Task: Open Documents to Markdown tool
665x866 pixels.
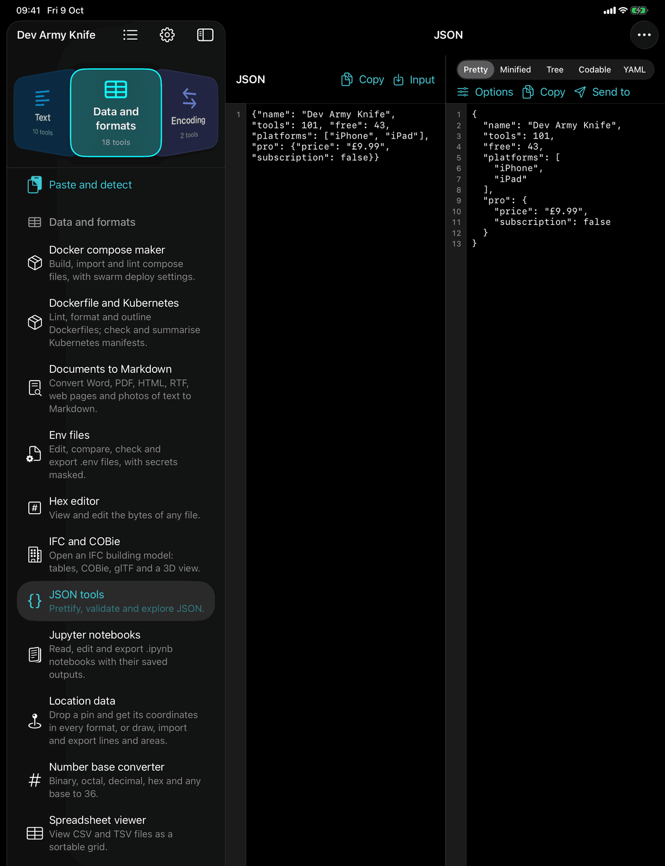Action: tap(116, 388)
